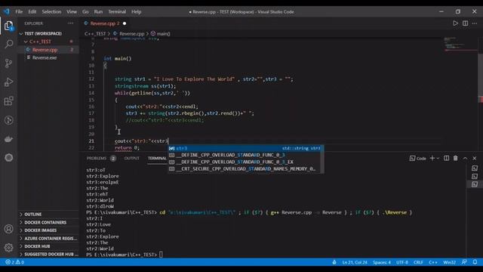Split the terminal panel
Image resolution: width=483 pixels, height=272 pixels.
click(x=446, y=158)
